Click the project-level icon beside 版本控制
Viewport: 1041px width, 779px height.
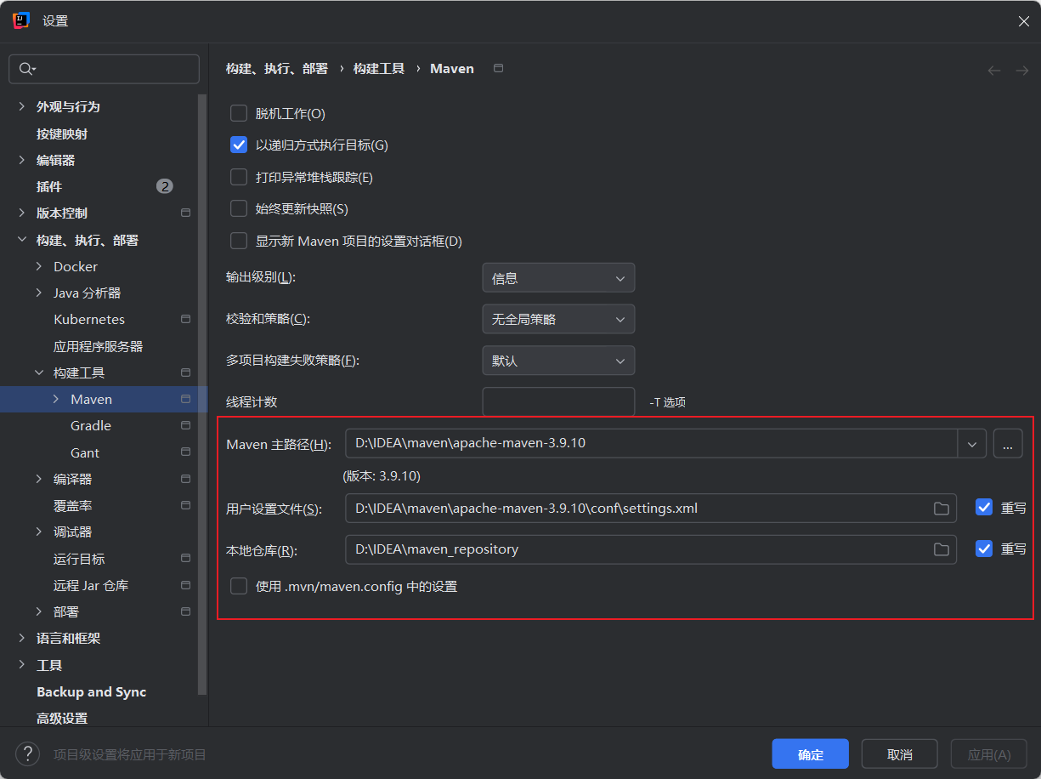185,213
